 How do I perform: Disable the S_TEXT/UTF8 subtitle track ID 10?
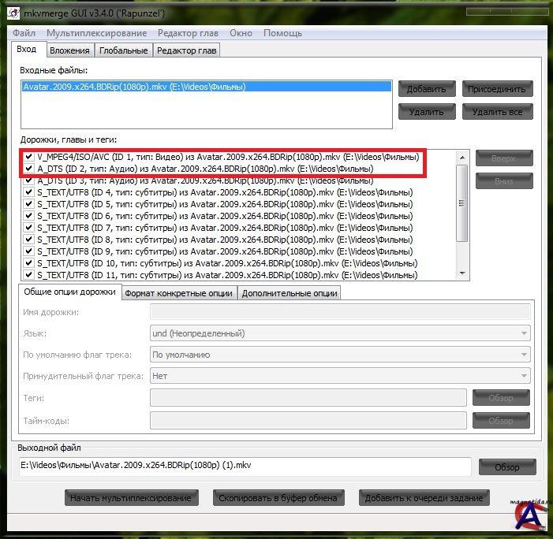[x=29, y=263]
